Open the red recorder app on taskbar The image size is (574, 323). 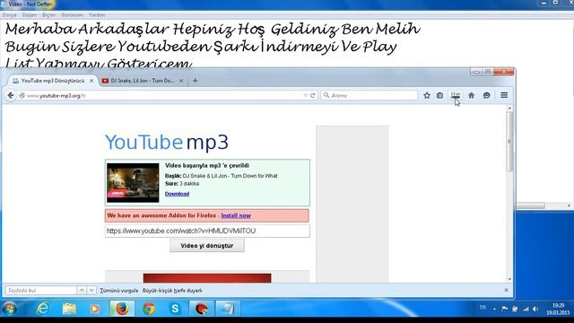pos(201,309)
